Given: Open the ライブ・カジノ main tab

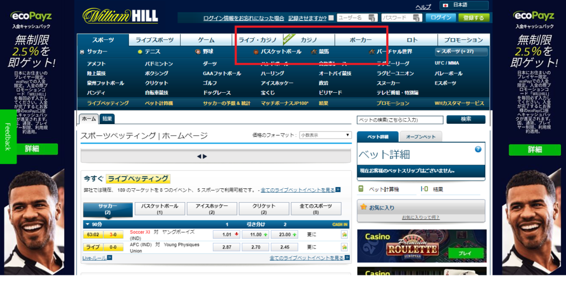Looking at the screenshot, I should 258,40.
